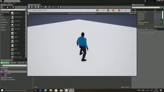Screen dimensions: 164x92
Task: Select the Paint mode brush icon
Action: tap(5, 7)
